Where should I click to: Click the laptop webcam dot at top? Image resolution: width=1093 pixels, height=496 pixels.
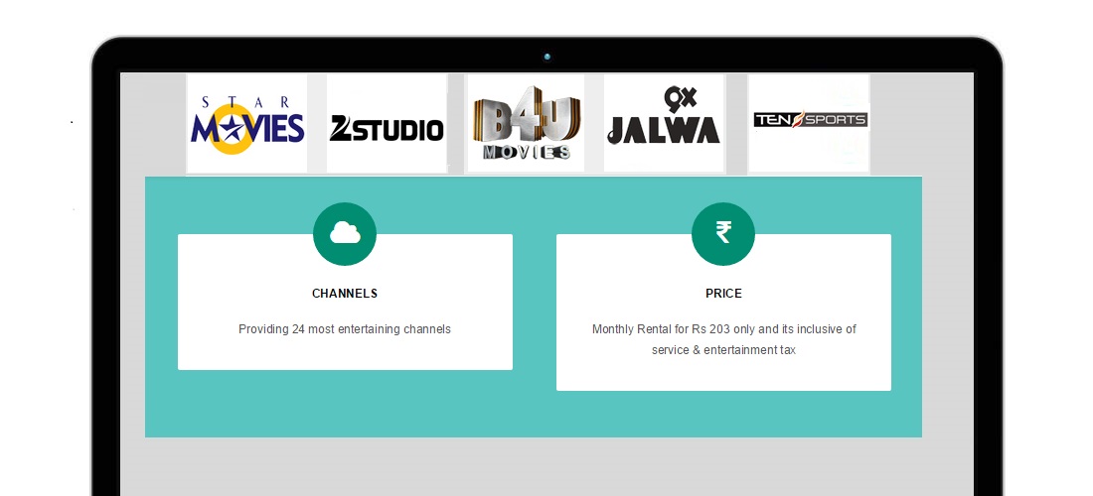547,57
